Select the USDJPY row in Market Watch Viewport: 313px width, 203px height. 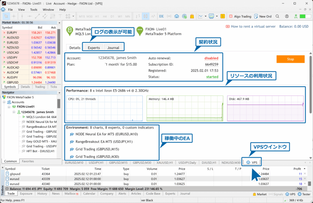[x=29, y=58]
